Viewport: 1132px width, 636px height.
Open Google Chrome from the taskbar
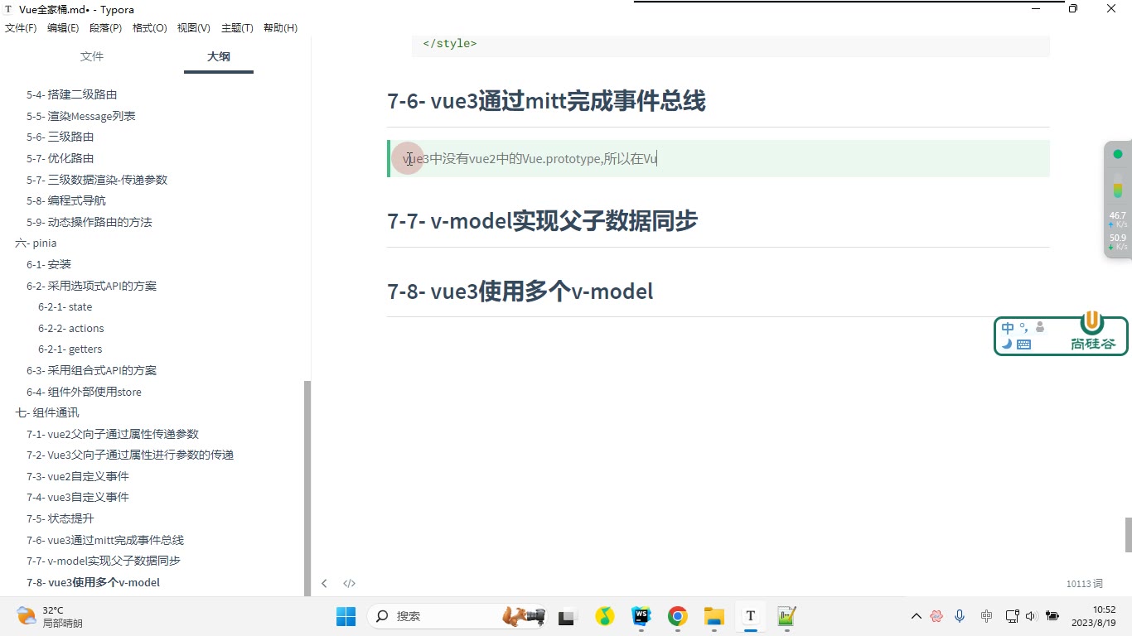[x=678, y=616]
